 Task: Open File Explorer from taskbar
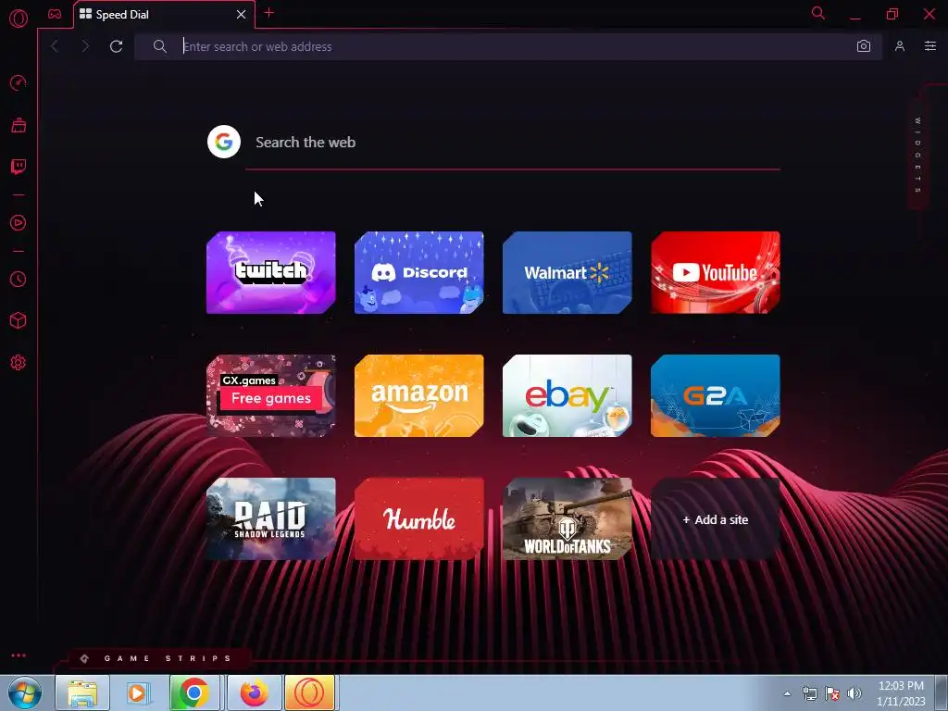tap(82, 692)
